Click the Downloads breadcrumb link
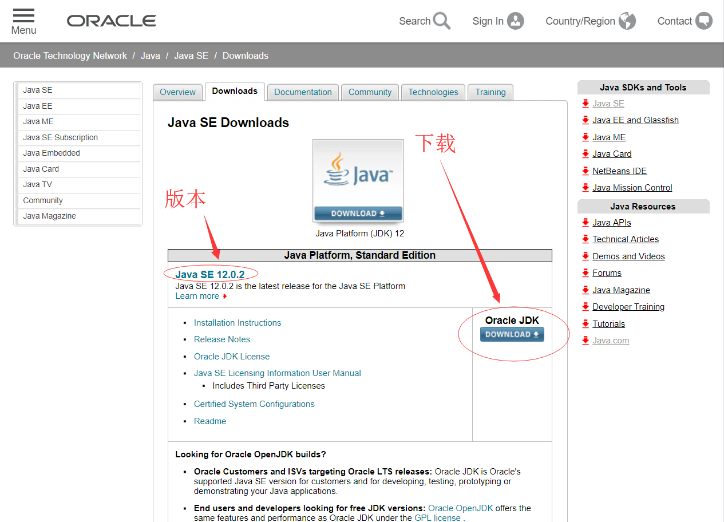Screen dimensions: 724x522 (x=246, y=56)
